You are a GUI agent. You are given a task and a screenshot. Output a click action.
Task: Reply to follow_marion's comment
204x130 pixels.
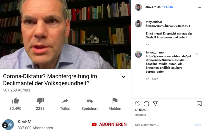point(155,79)
